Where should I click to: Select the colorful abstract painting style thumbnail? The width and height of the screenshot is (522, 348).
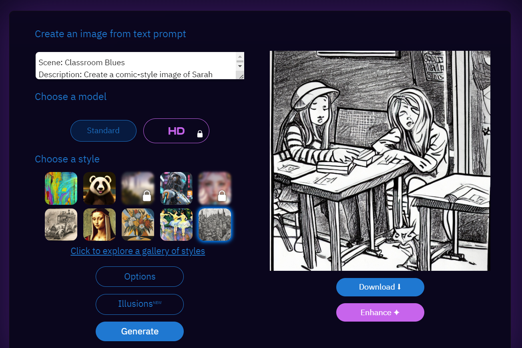pyautogui.click(x=61, y=188)
